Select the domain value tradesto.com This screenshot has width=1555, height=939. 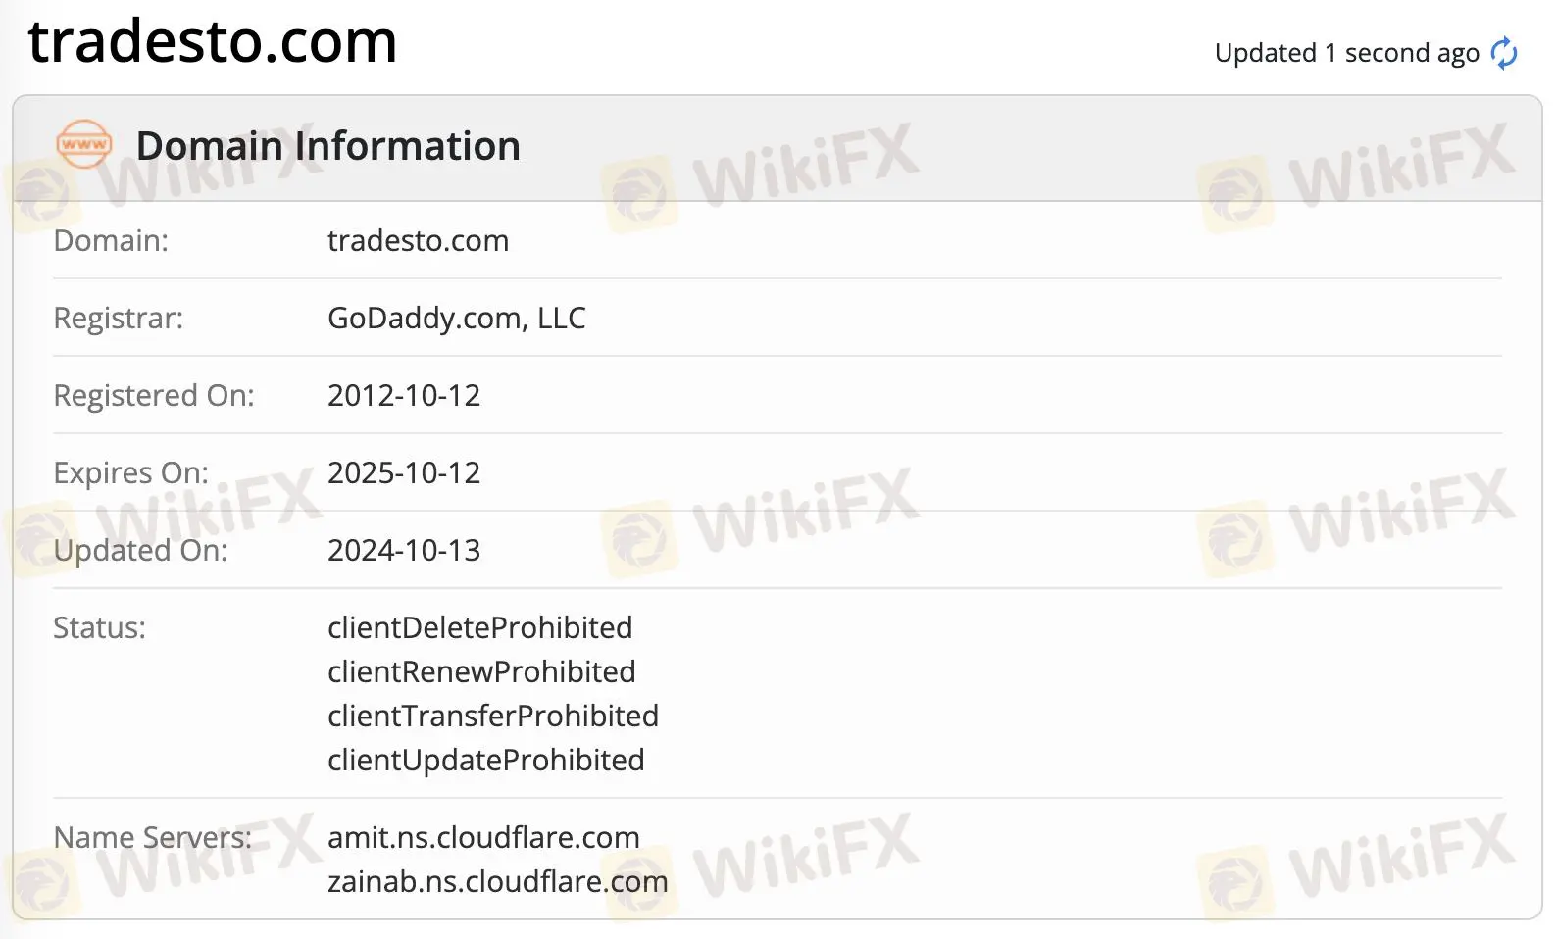point(418,240)
